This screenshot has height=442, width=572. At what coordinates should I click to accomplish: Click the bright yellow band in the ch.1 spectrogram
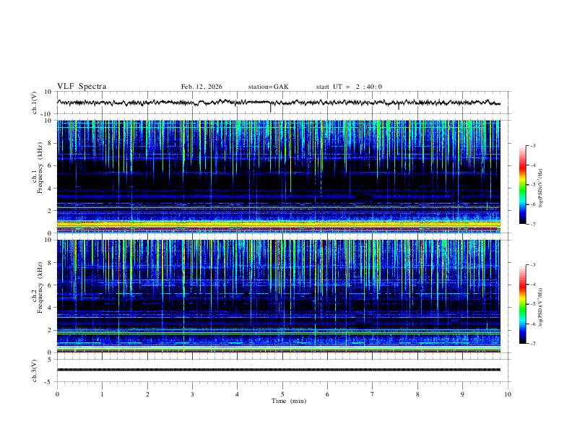(279, 225)
